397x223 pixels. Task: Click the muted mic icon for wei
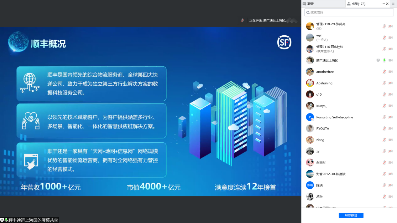coord(384,38)
